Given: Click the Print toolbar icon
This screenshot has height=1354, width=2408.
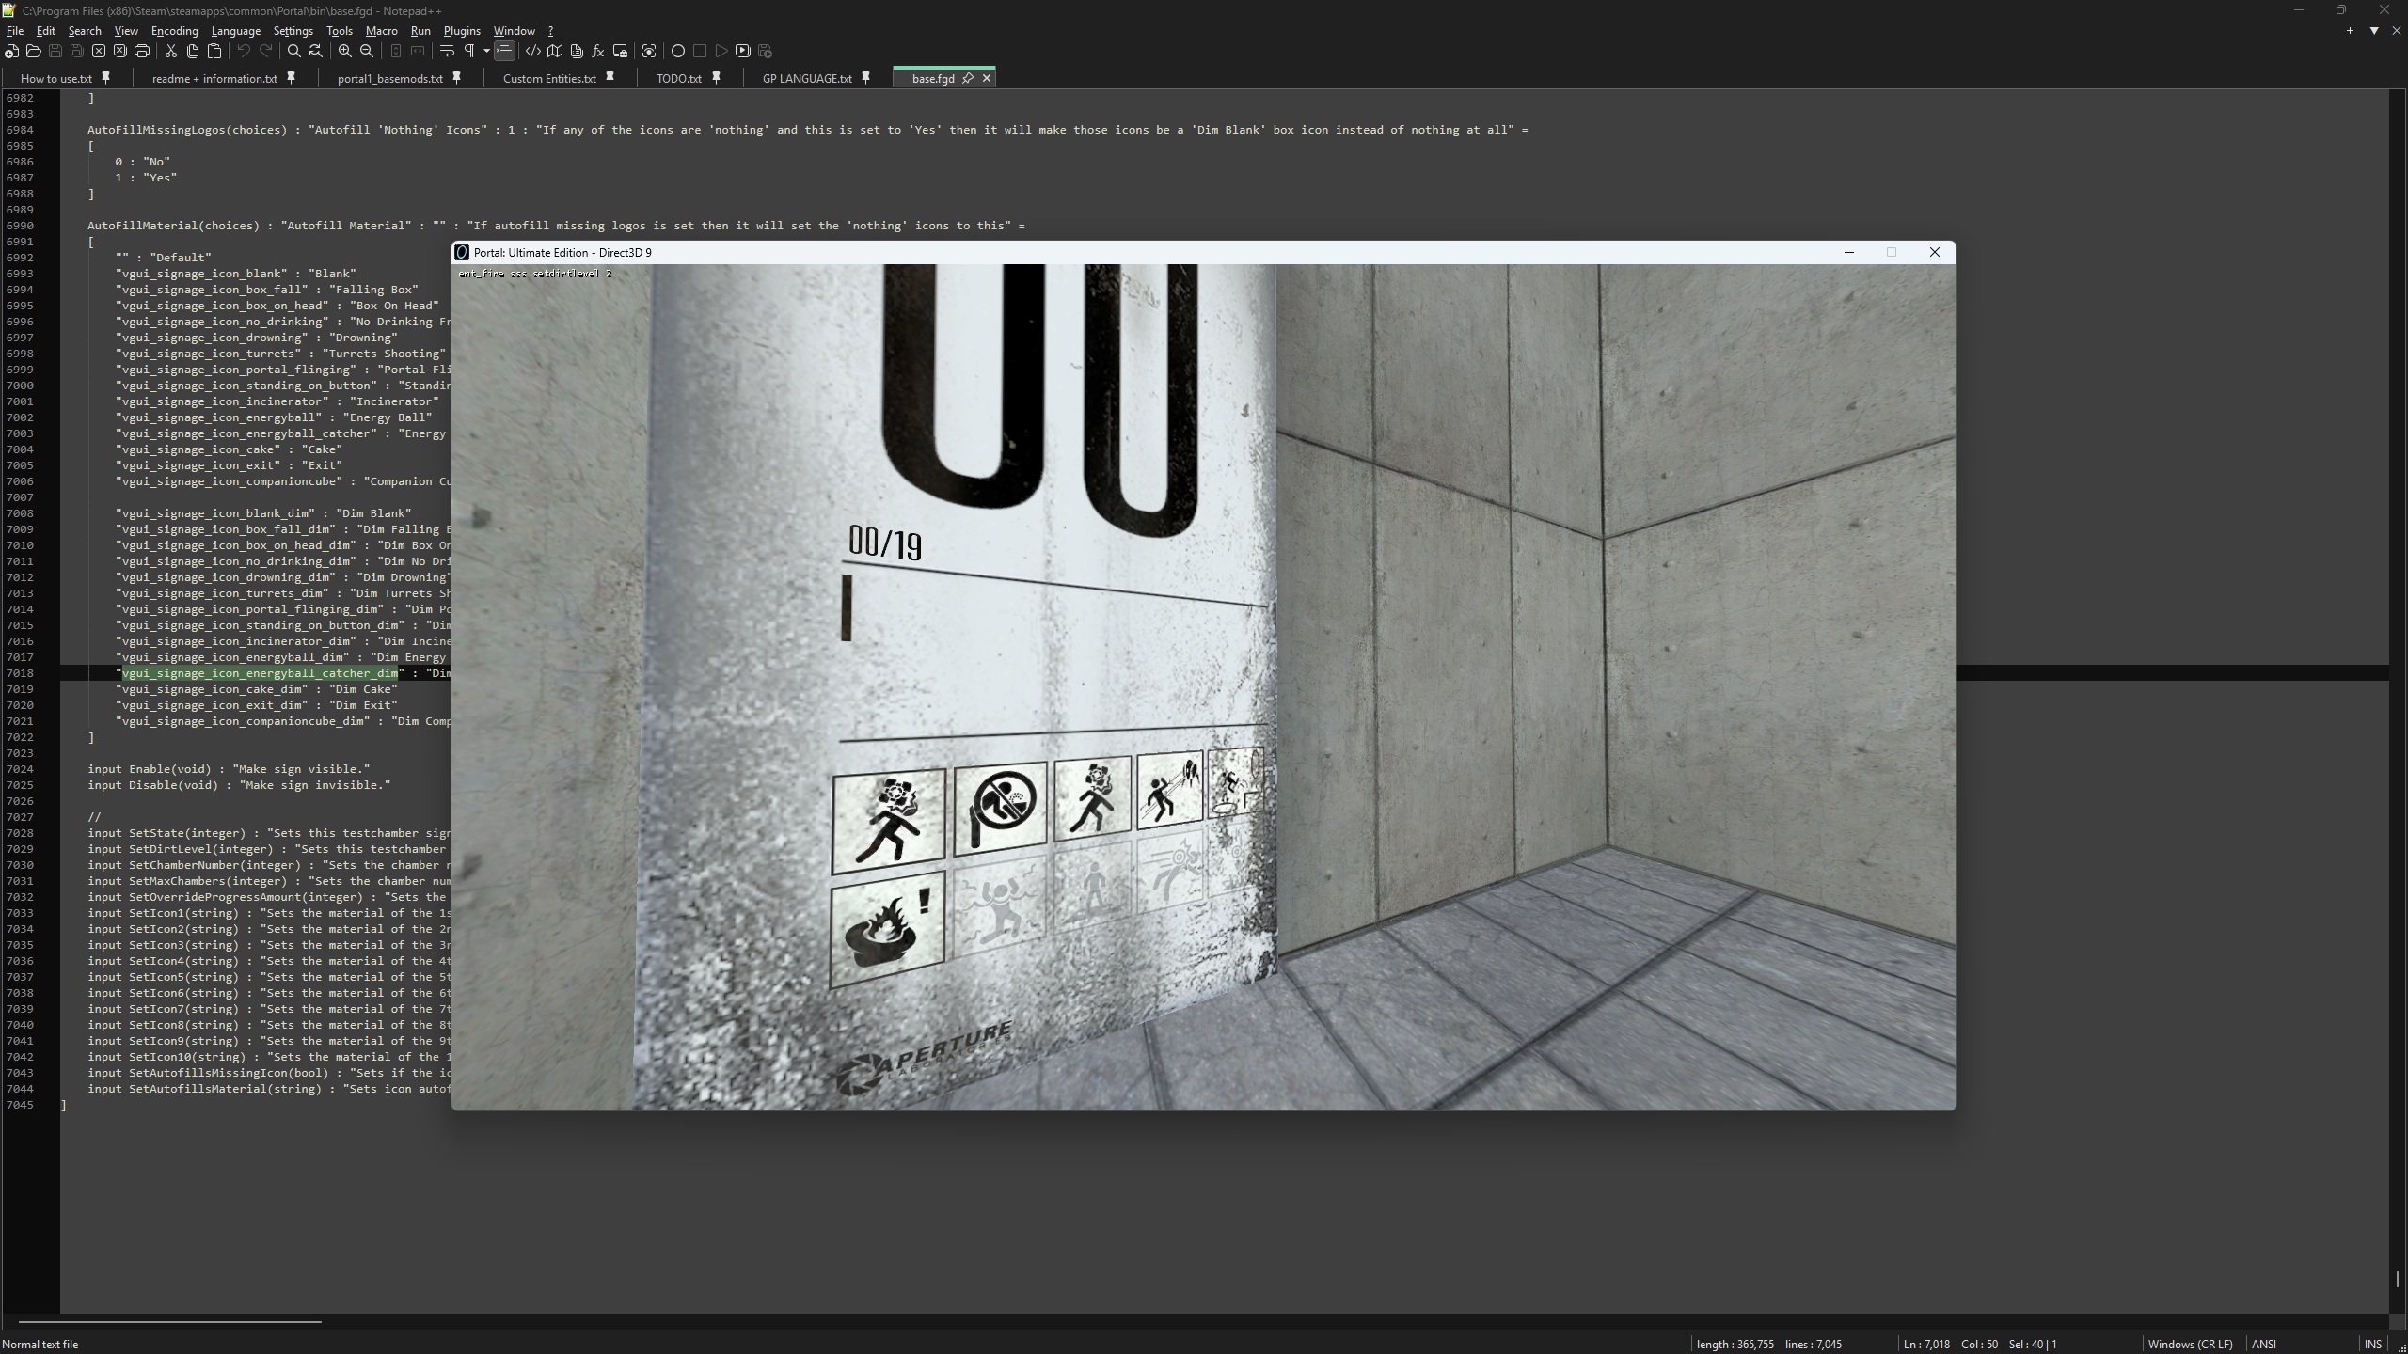Looking at the screenshot, I should (x=142, y=51).
